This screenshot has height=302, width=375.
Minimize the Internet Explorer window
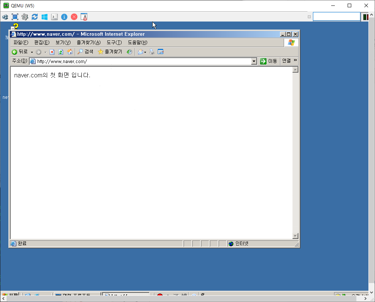(x=283, y=34)
